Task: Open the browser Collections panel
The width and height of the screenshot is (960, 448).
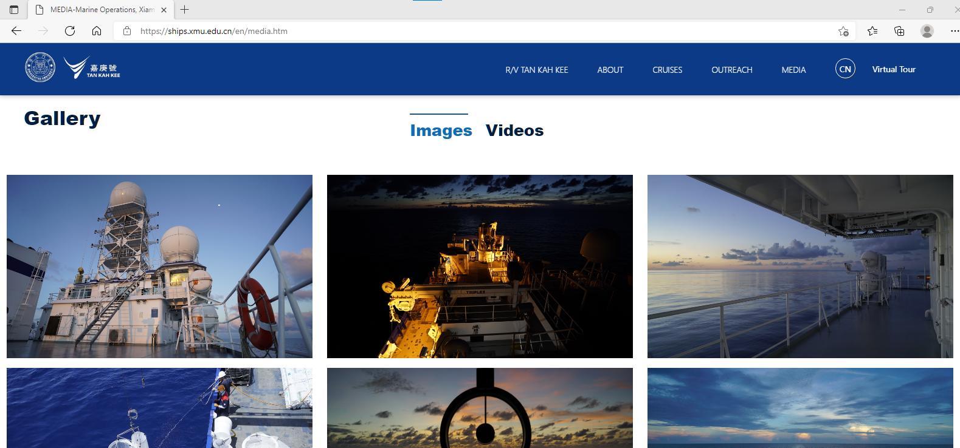Action: point(899,31)
